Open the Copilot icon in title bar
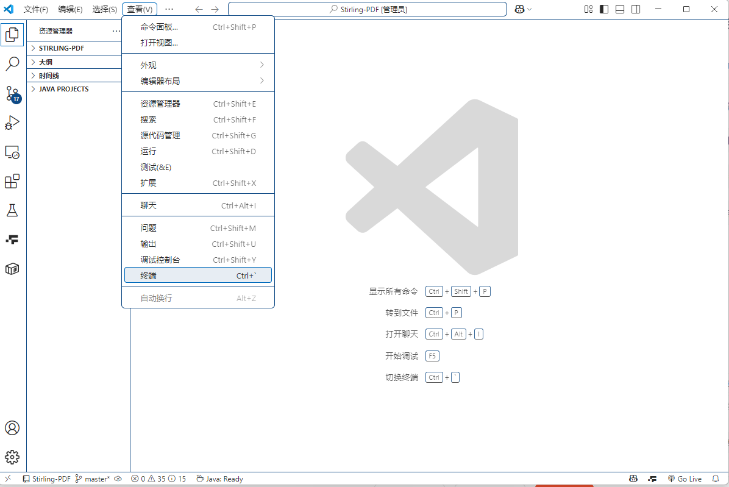The image size is (729, 487). (x=520, y=9)
